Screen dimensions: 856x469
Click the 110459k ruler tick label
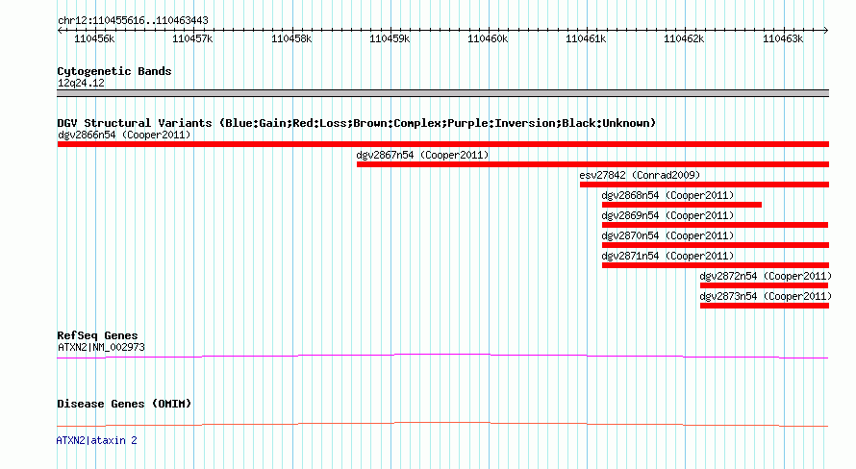[390, 38]
